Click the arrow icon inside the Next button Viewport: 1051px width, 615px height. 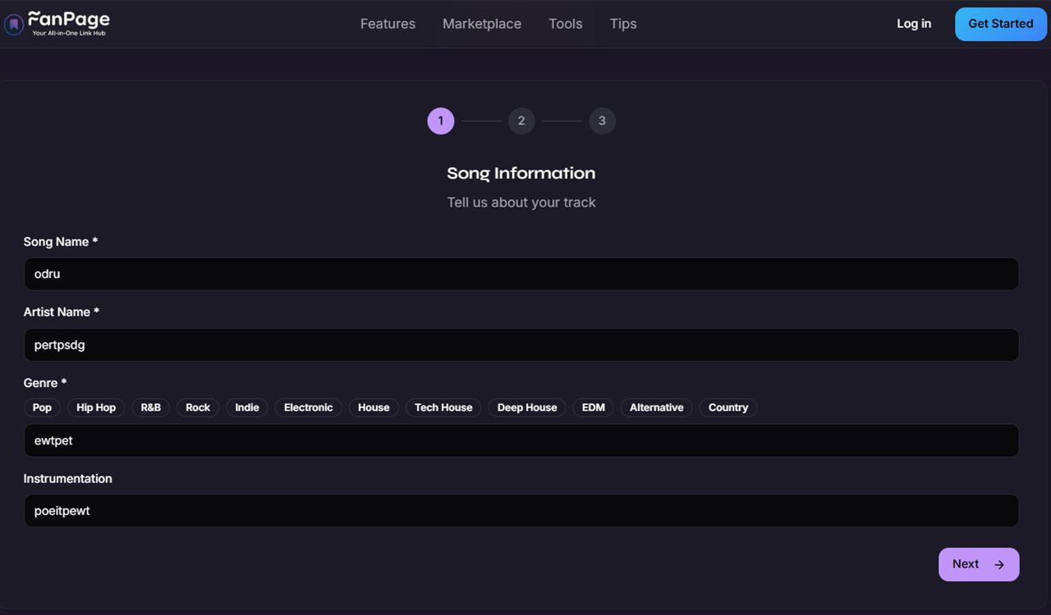[x=999, y=564]
